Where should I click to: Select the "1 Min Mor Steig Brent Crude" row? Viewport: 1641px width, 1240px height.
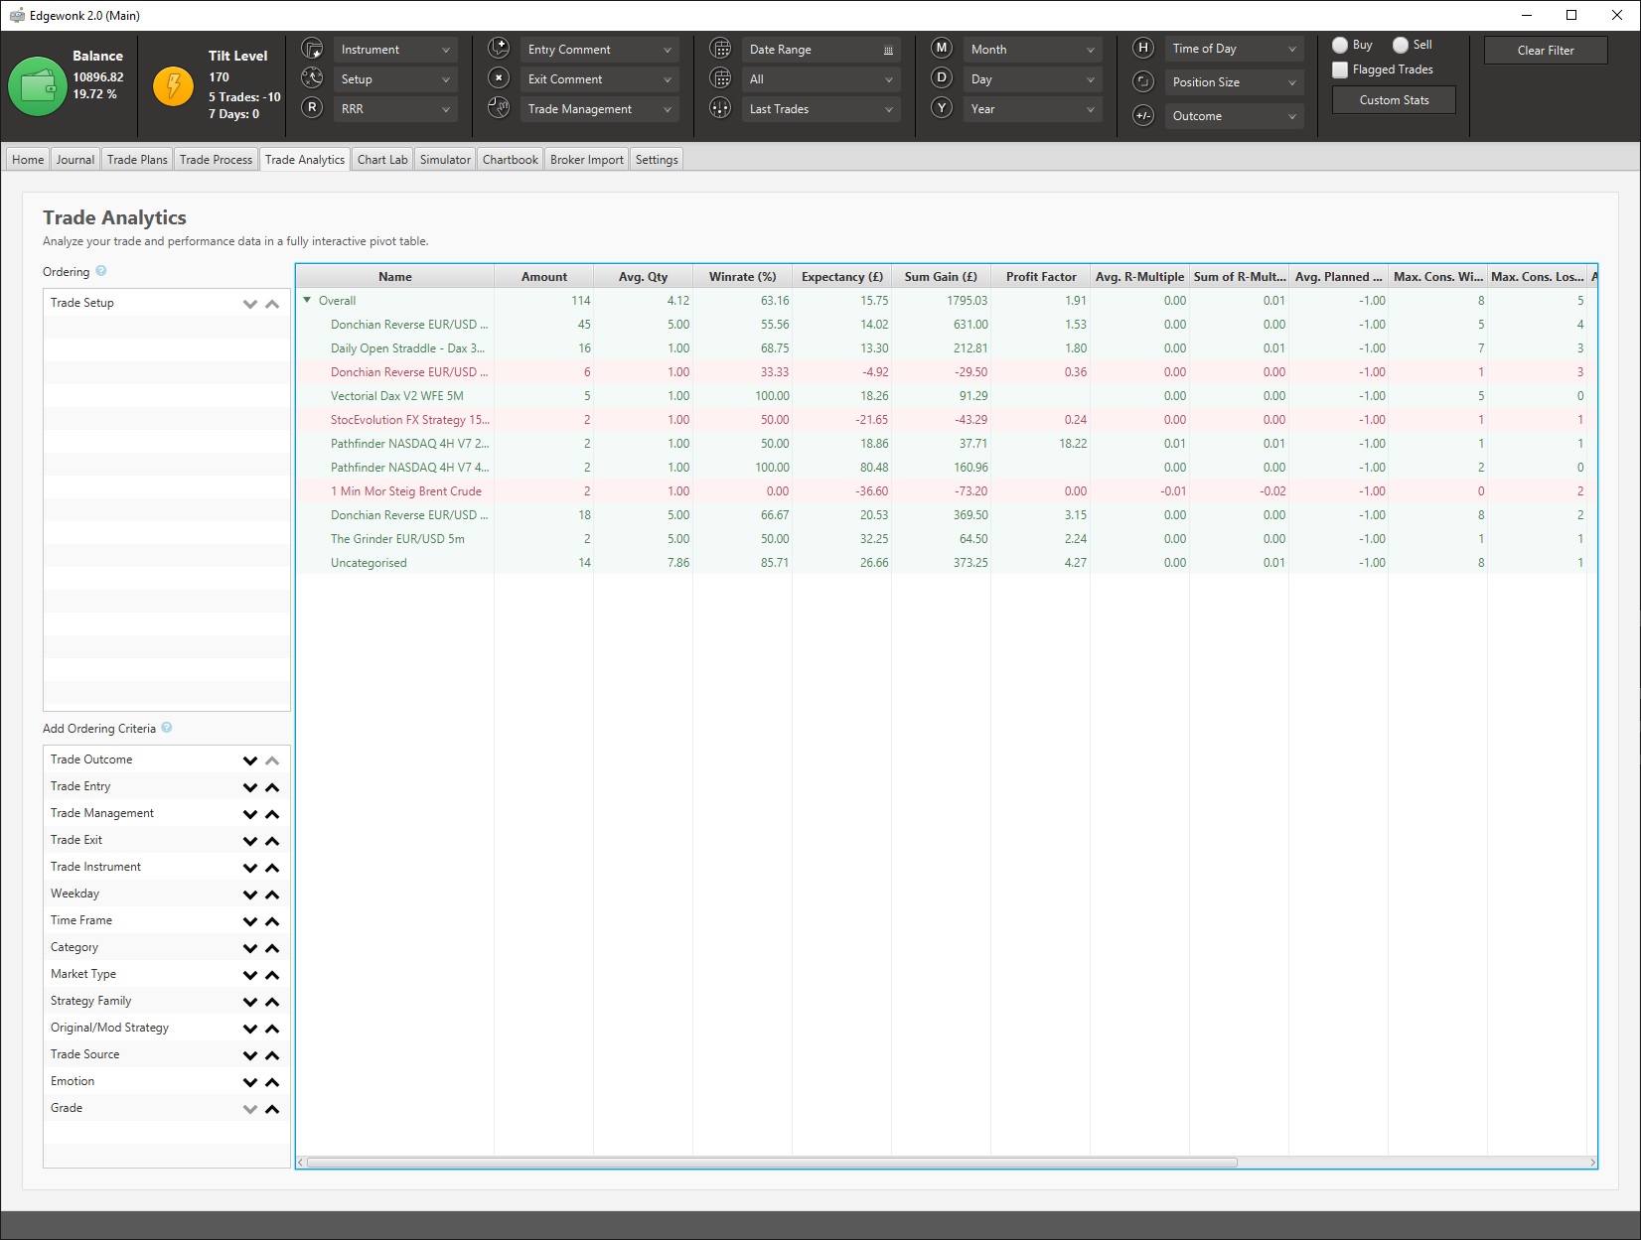pyautogui.click(x=946, y=491)
